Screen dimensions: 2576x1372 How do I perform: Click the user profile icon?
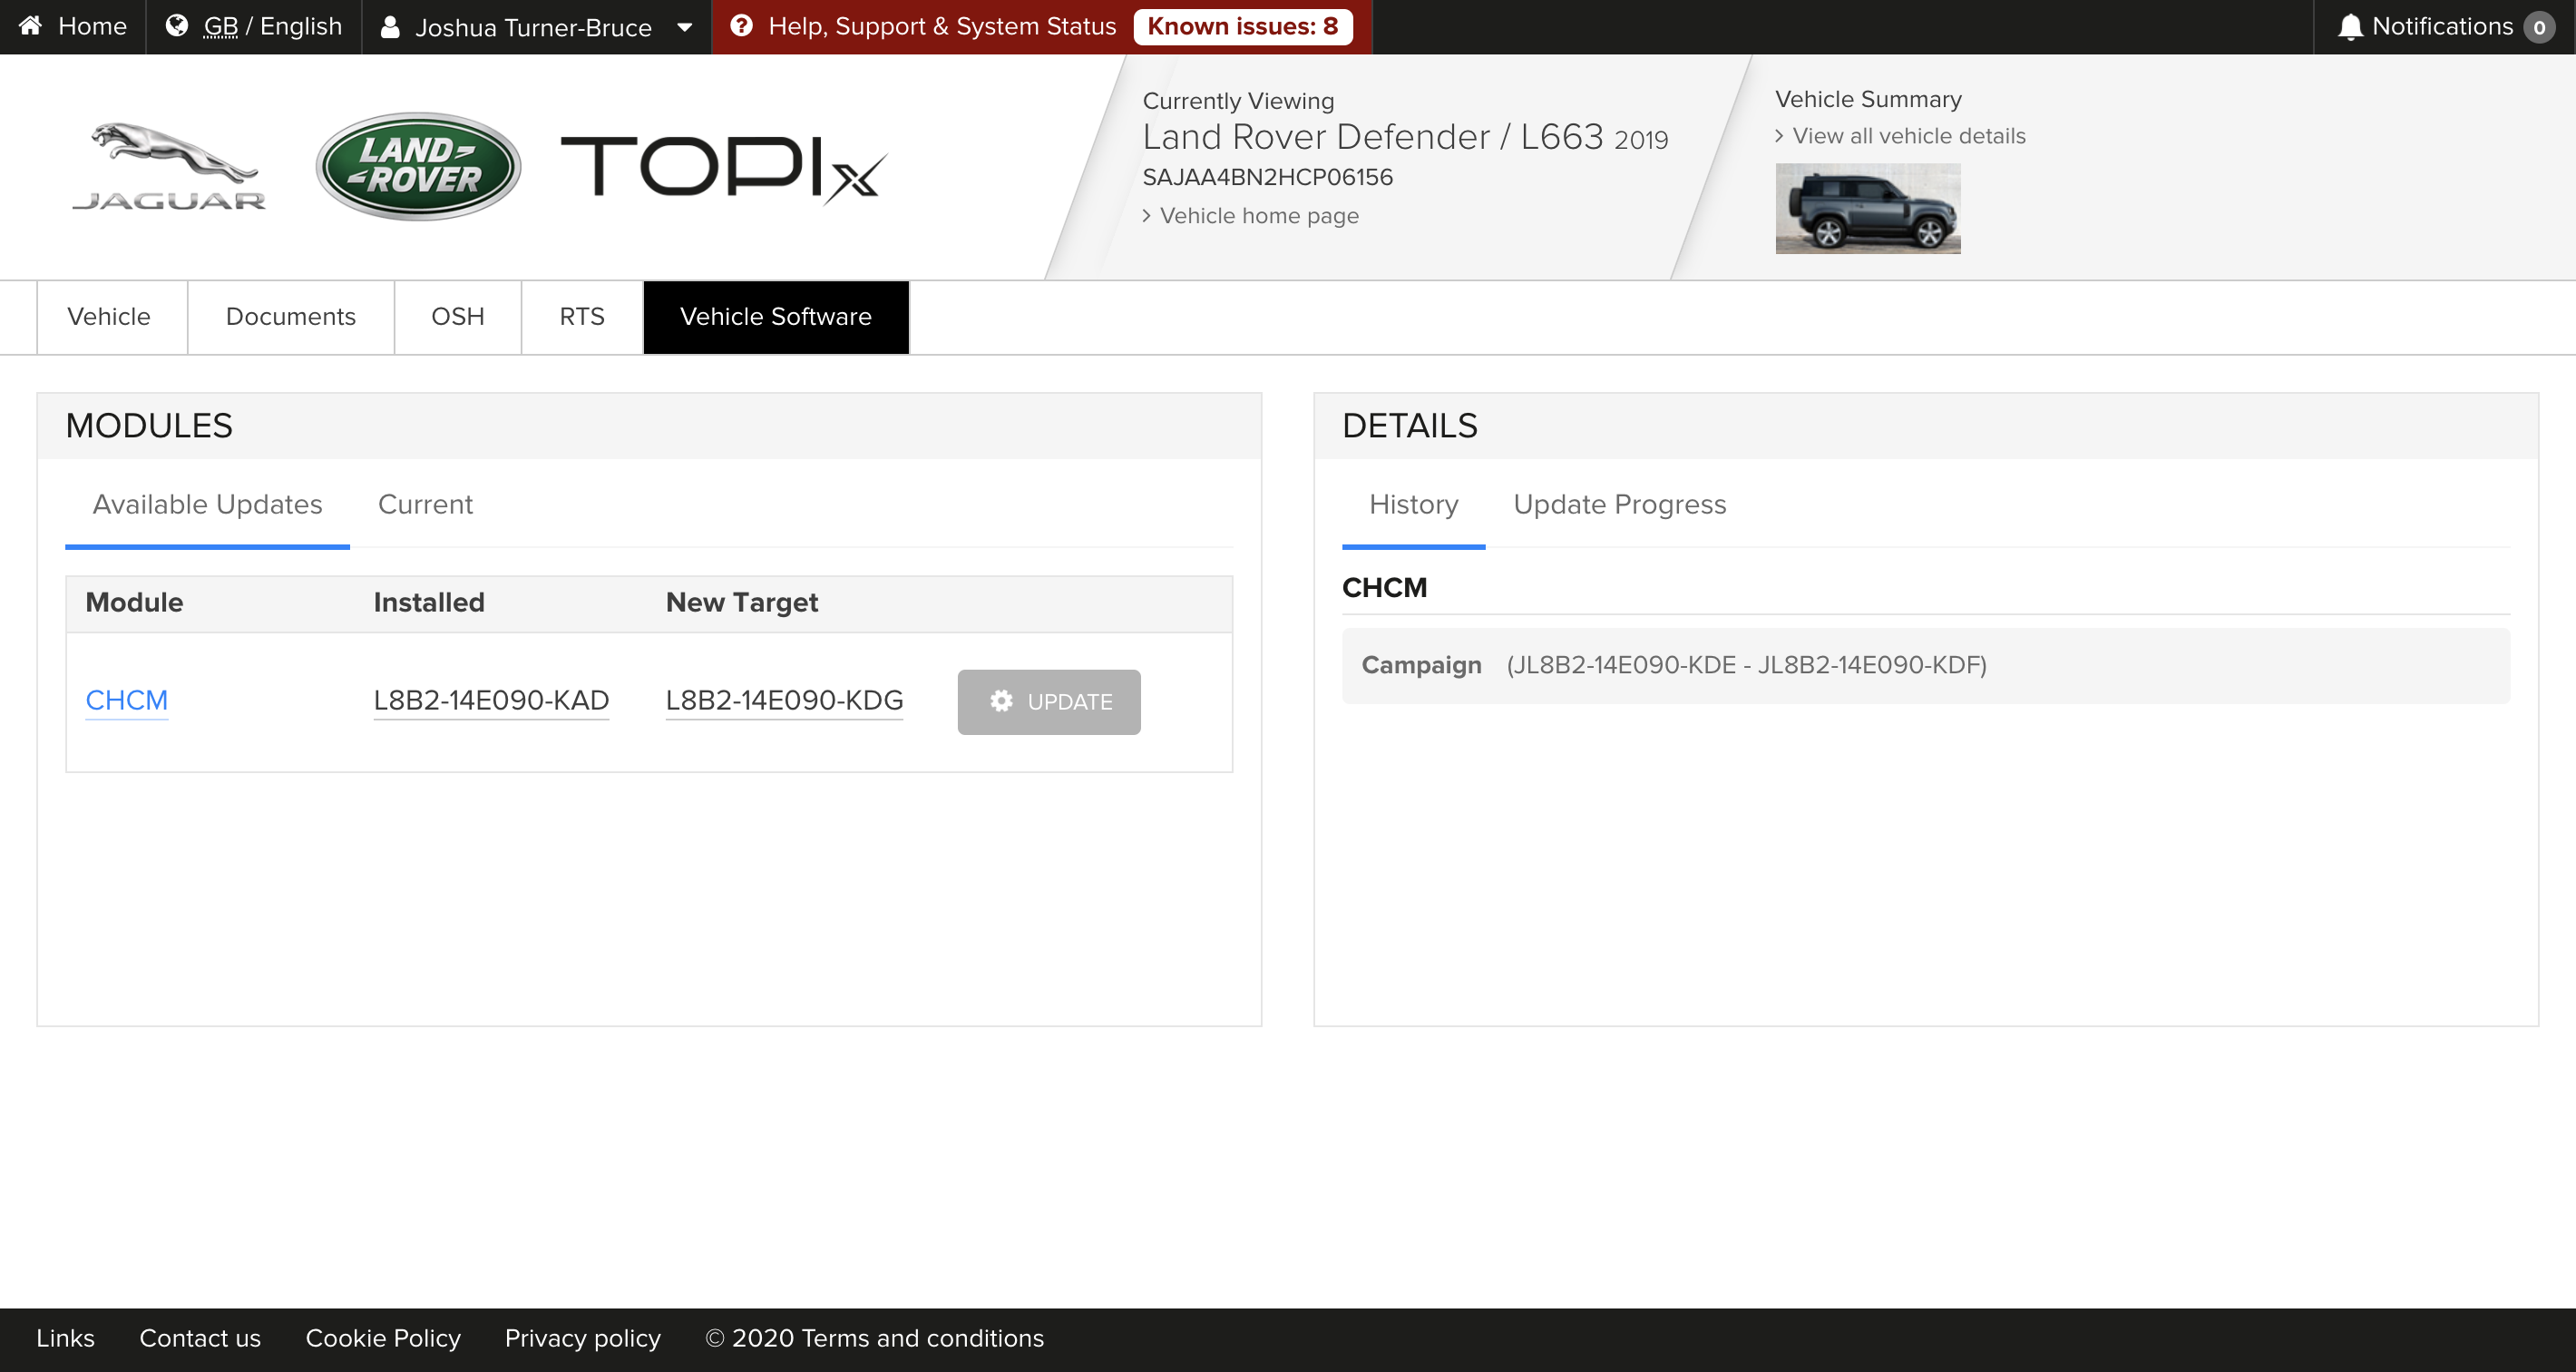point(390,27)
